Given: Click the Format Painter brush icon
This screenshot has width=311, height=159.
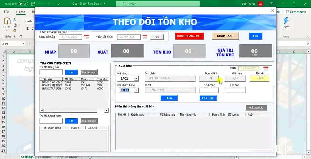Looking at the screenshot, I should coord(15,30).
